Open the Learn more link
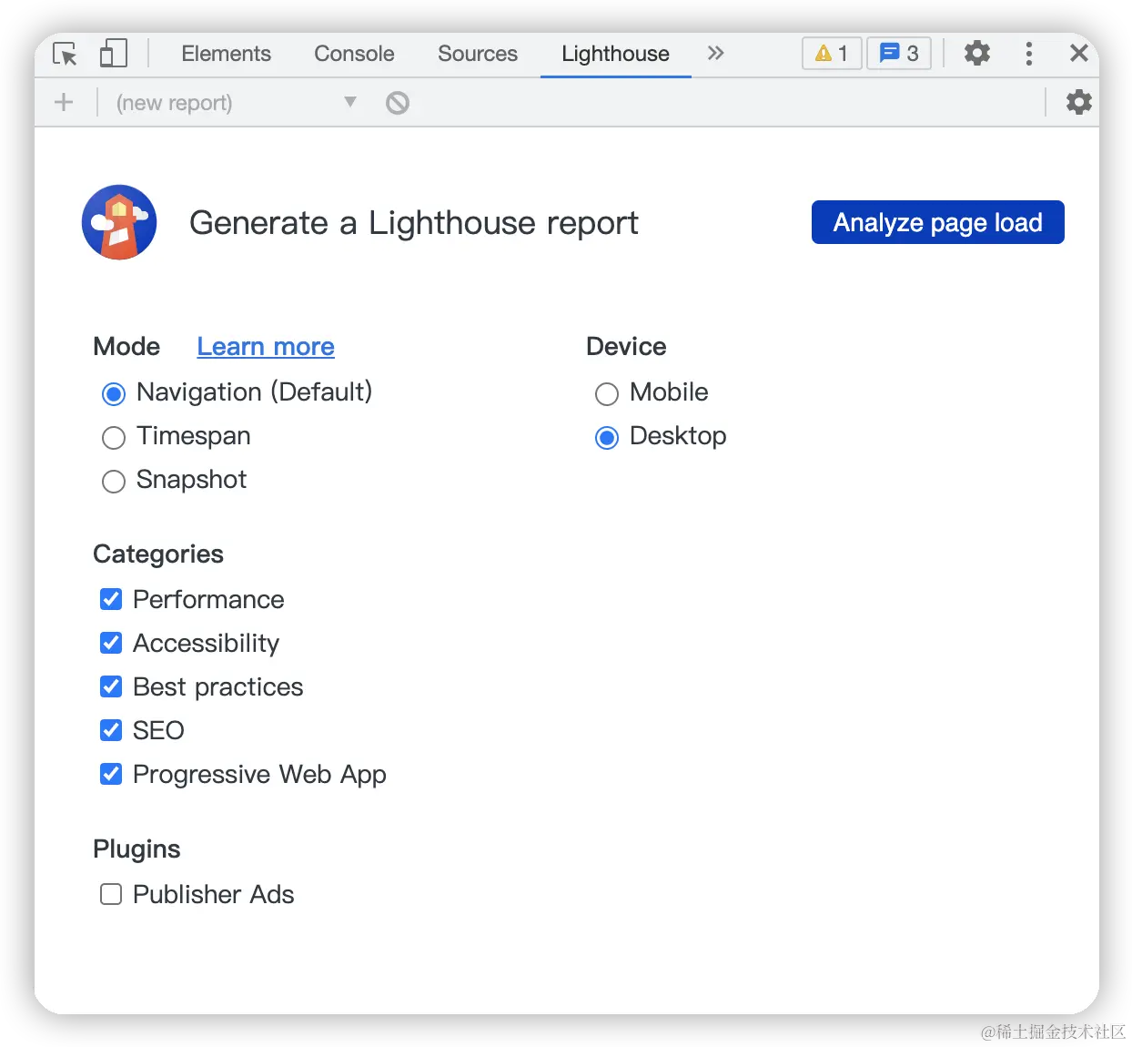Screen dimensions: 1132x1047 coord(266,347)
